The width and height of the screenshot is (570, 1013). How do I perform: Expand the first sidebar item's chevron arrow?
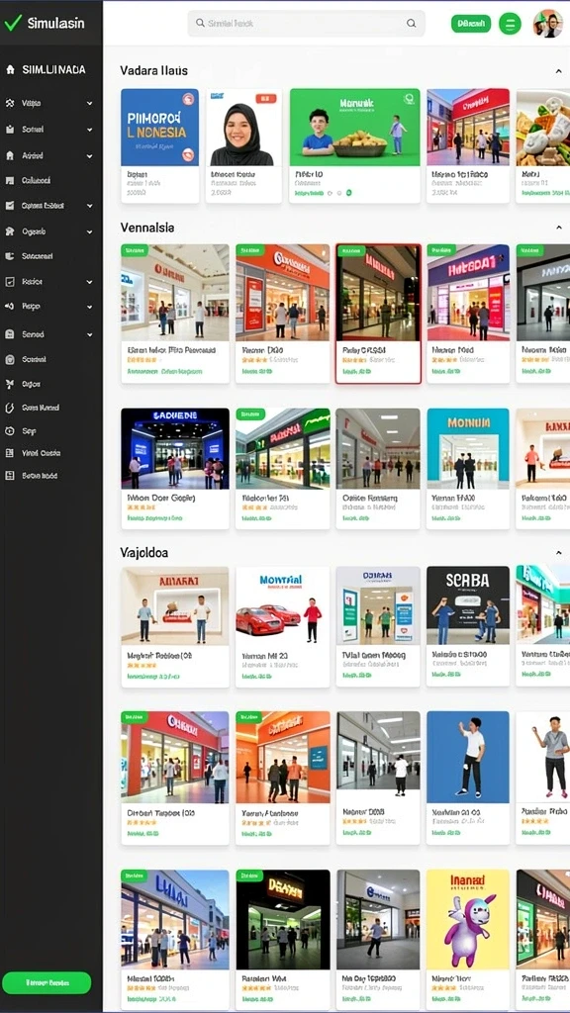pos(89,103)
